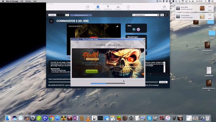The image size is (216, 122).
Task: Open the Messages icon in the Dock
Action: [x=107, y=118]
